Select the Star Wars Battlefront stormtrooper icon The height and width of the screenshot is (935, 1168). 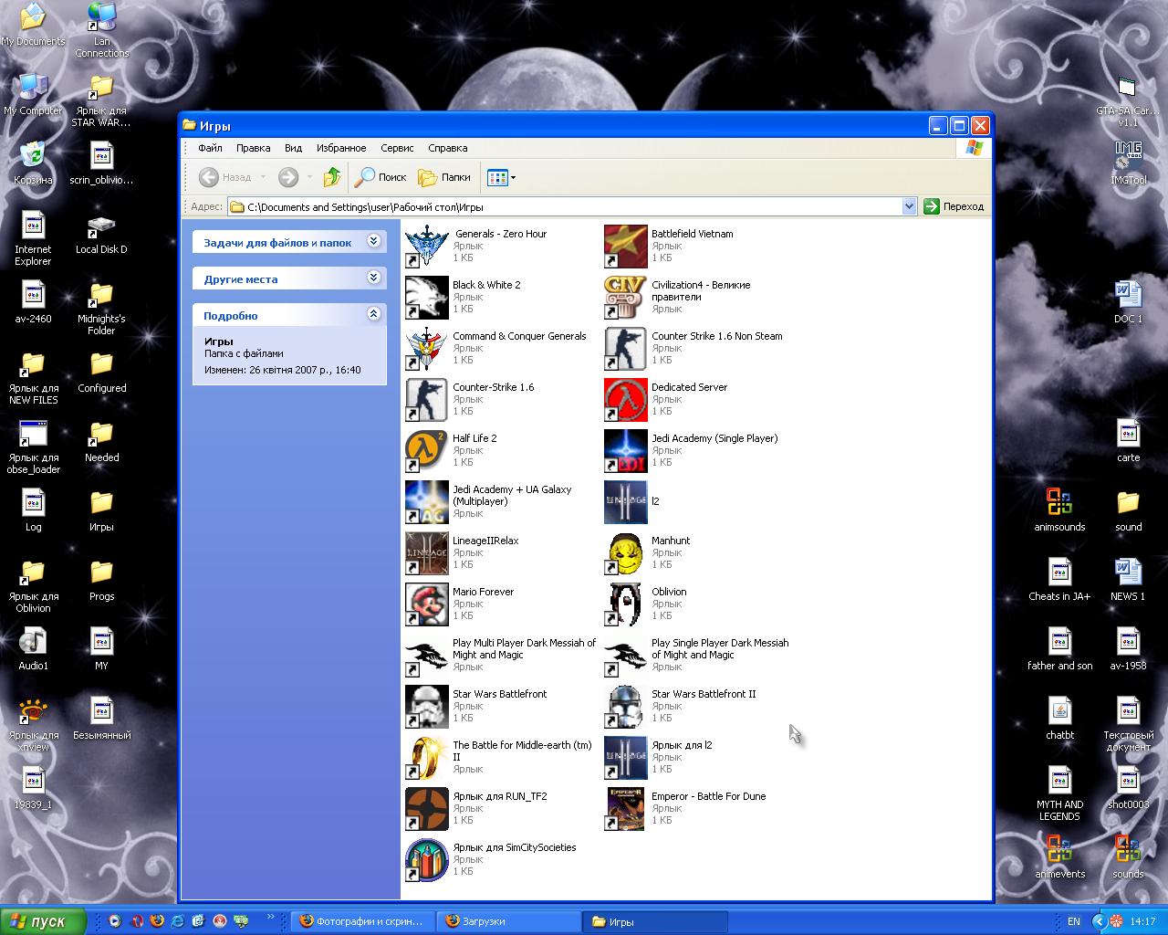point(427,707)
